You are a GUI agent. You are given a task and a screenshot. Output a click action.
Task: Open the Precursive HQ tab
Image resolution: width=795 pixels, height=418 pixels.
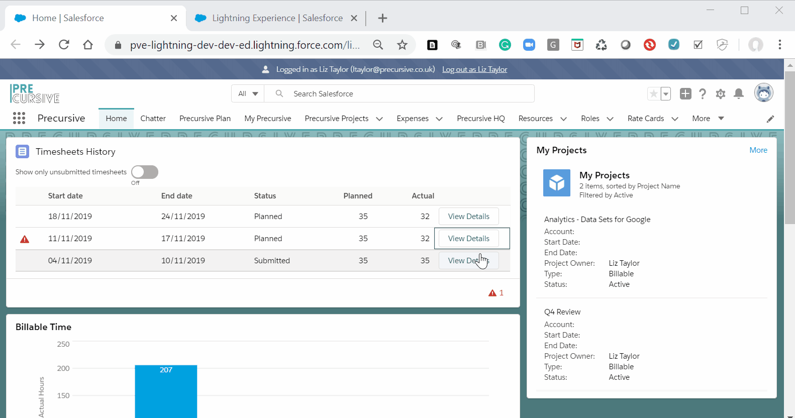[x=481, y=119]
